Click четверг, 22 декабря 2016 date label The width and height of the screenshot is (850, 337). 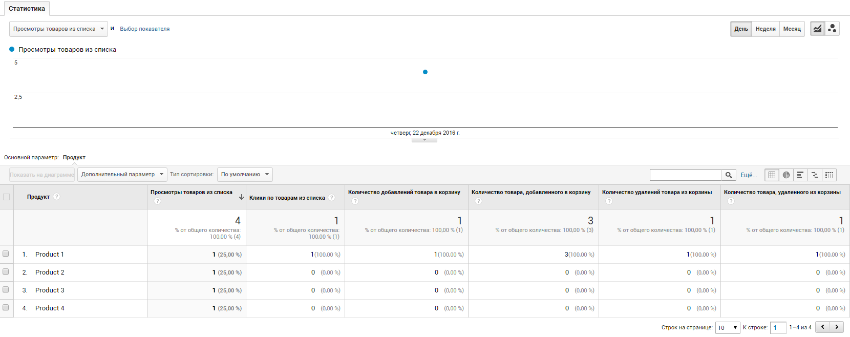[425, 133]
